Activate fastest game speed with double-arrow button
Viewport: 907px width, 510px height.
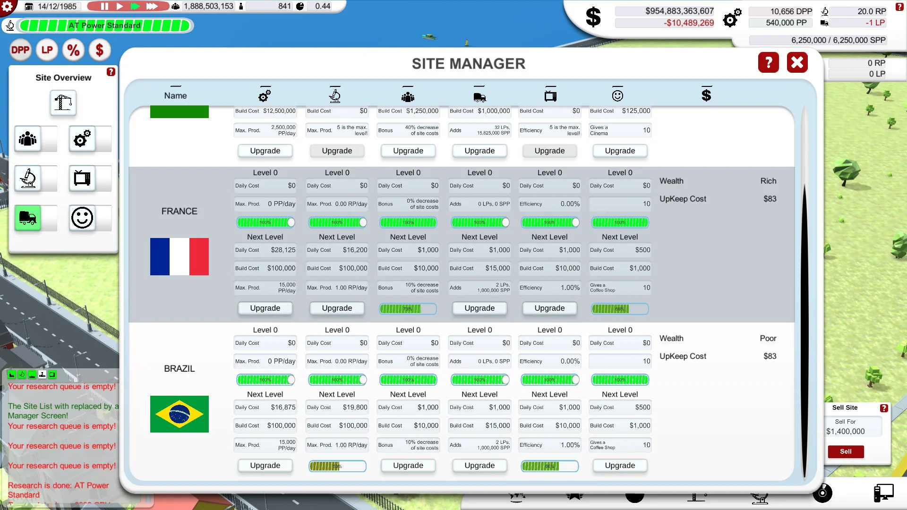click(152, 7)
